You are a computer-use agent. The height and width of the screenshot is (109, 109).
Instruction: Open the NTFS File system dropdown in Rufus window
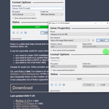64,66
